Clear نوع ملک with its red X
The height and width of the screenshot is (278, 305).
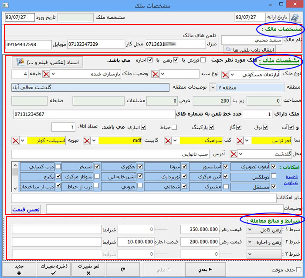point(224,75)
